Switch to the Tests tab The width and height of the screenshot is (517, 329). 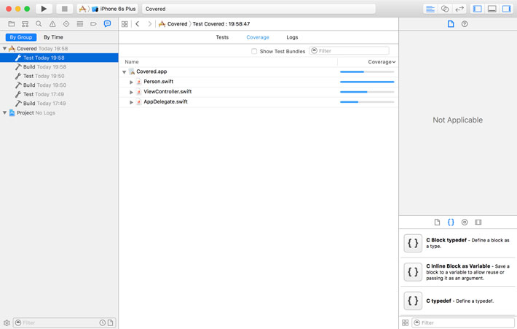222,37
